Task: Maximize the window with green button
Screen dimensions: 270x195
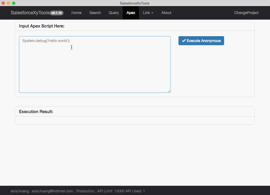Action: [x=14, y=3]
